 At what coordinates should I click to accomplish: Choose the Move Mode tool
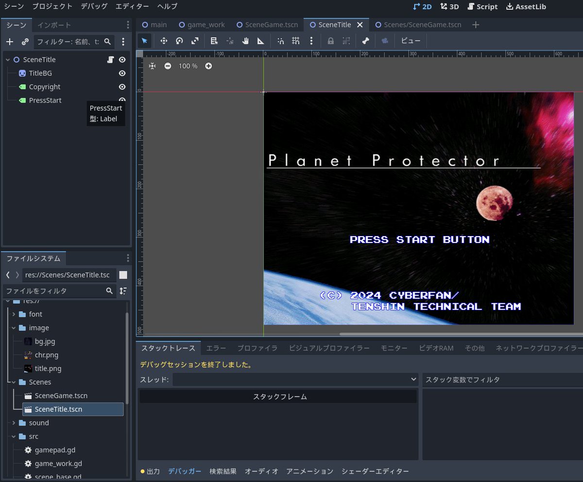pyautogui.click(x=164, y=41)
